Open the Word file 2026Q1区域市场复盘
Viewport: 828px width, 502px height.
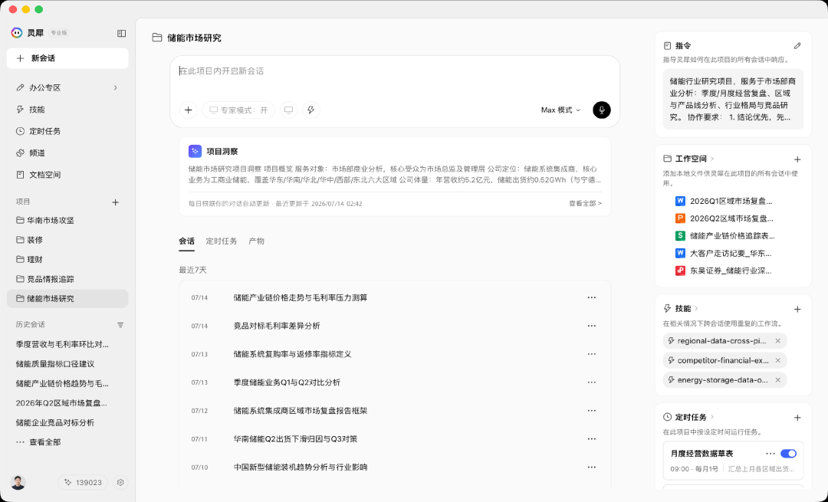click(x=724, y=201)
